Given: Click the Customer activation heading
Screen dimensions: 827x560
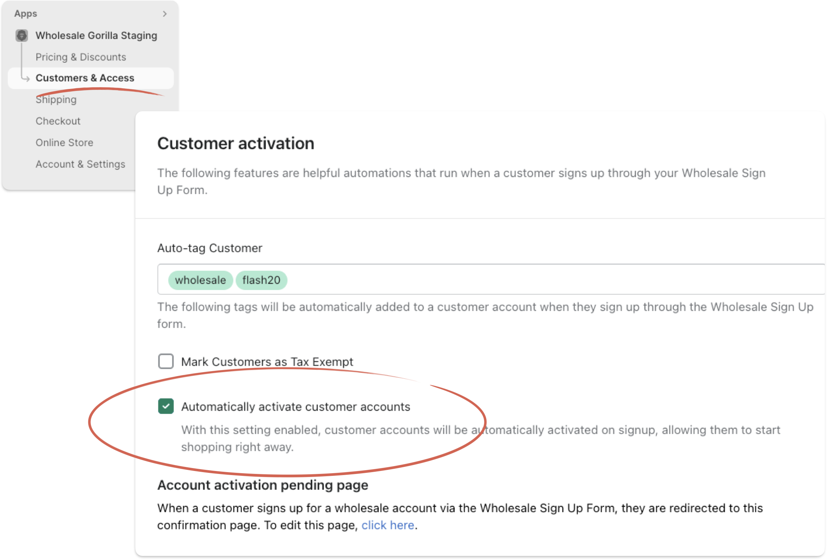Looking at the screenshot, I should click(236, 144).
